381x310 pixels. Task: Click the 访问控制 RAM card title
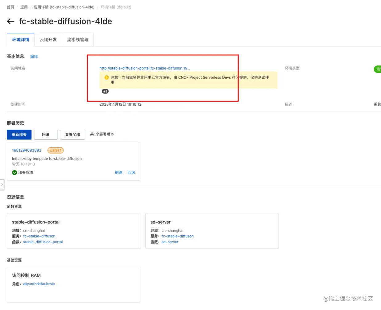click(x=27, y=275)
